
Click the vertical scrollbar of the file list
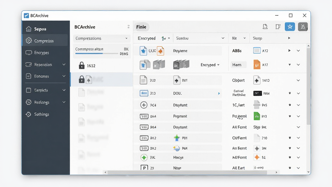coord(308,86)
